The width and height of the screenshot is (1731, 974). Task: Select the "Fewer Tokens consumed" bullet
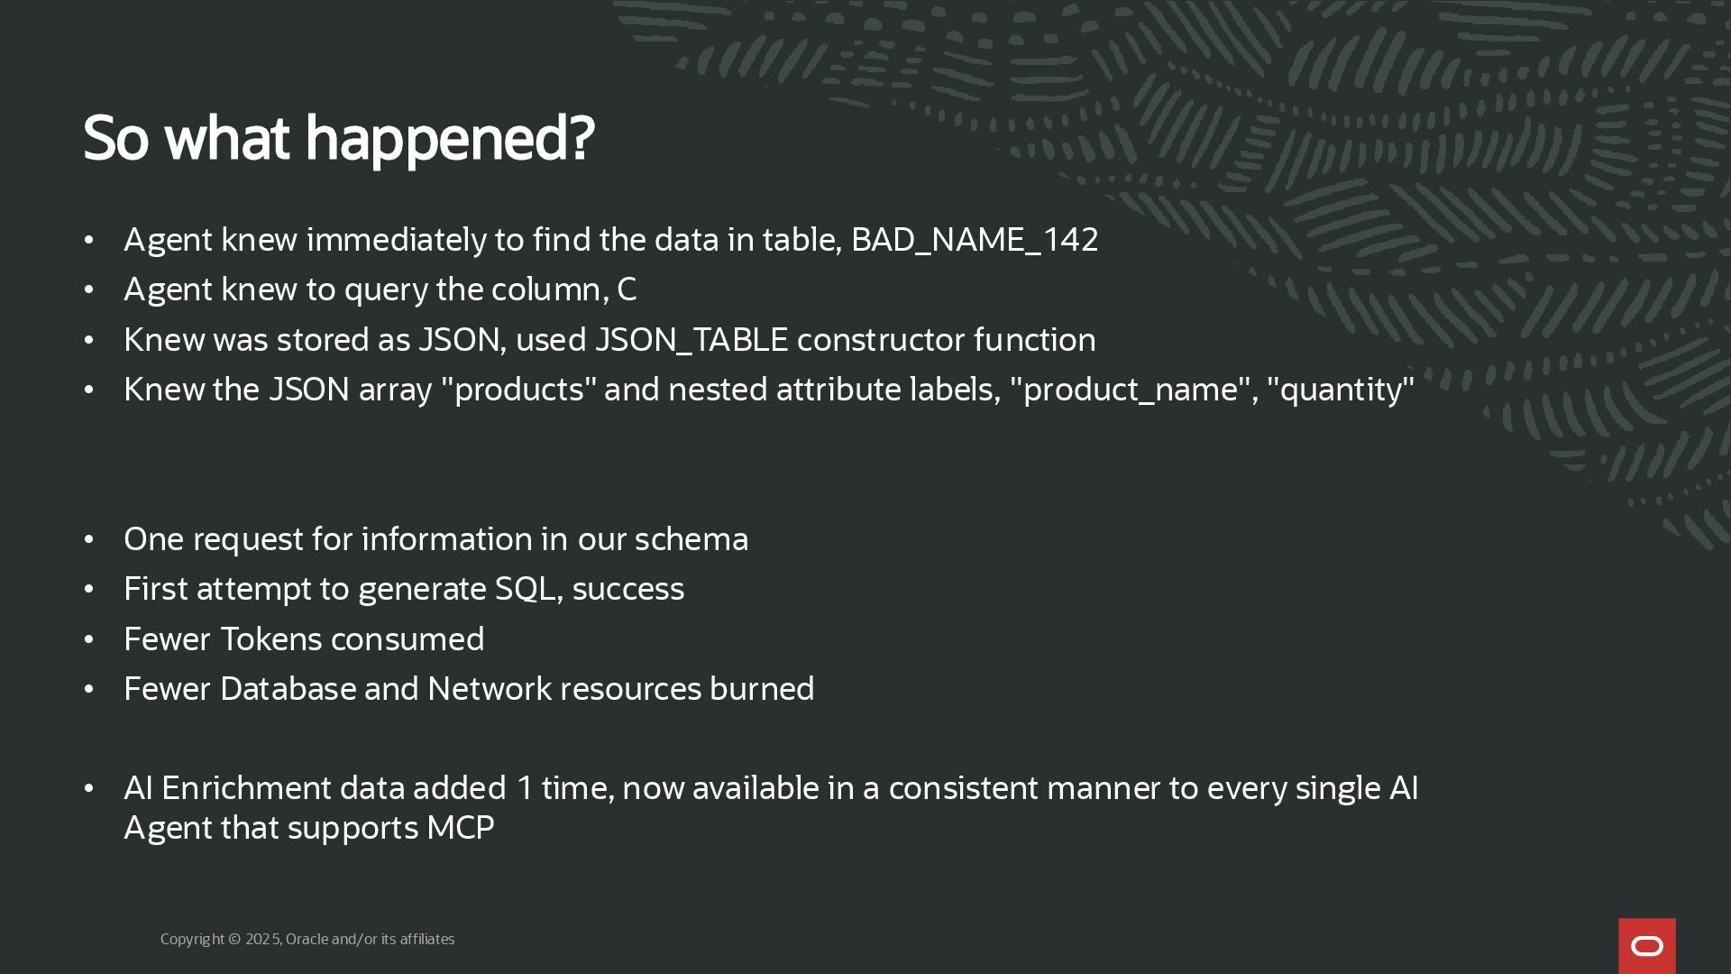(x=304, y=639)
